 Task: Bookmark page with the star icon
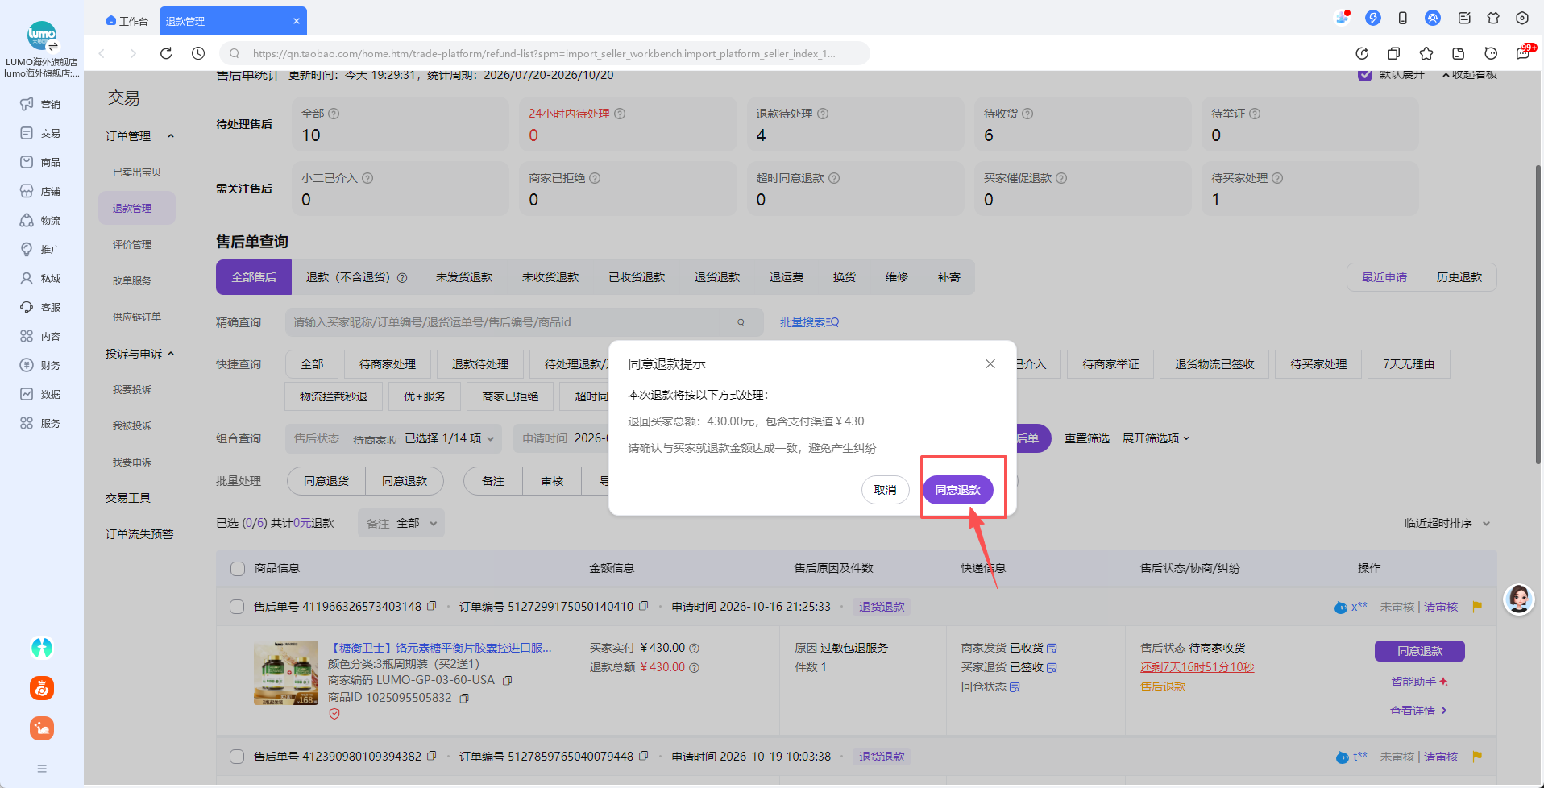(1426, 53)
